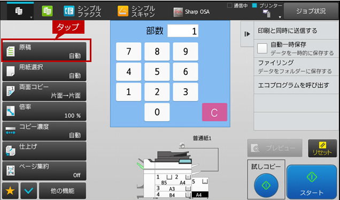Select エコプログラムを呼び出す action

pyautogui.click(x=296, y=85)
